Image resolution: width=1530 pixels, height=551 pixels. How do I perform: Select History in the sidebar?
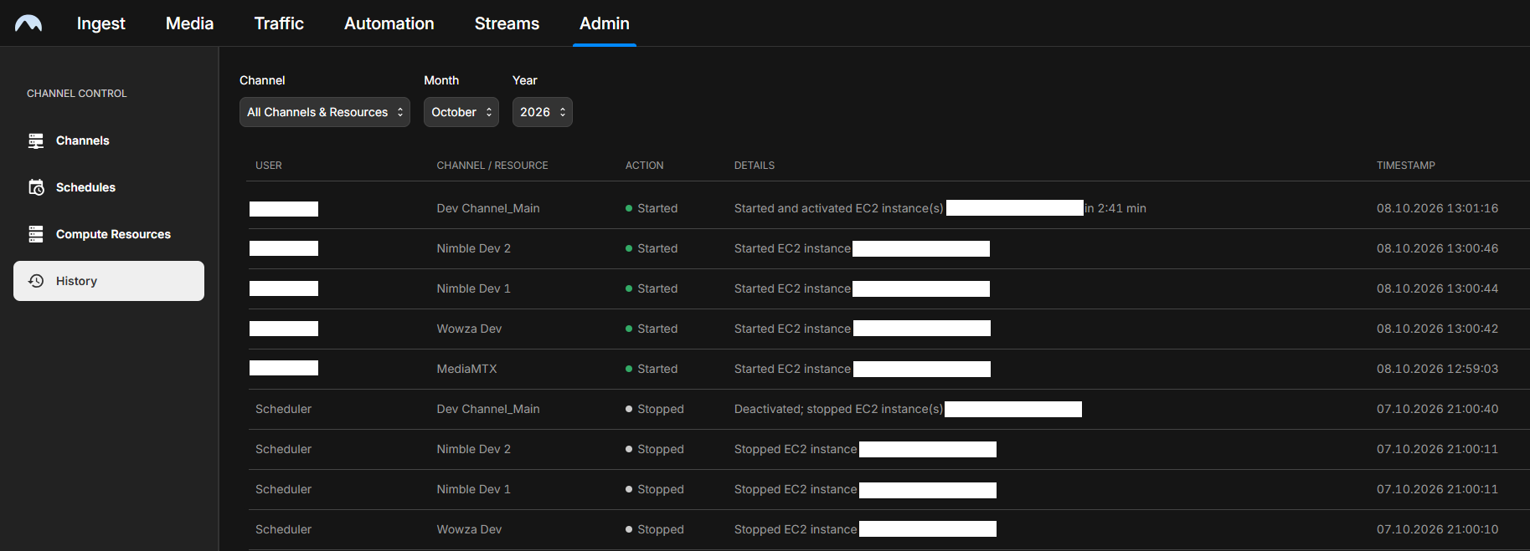pyautogui.click(x=109, y=281)
